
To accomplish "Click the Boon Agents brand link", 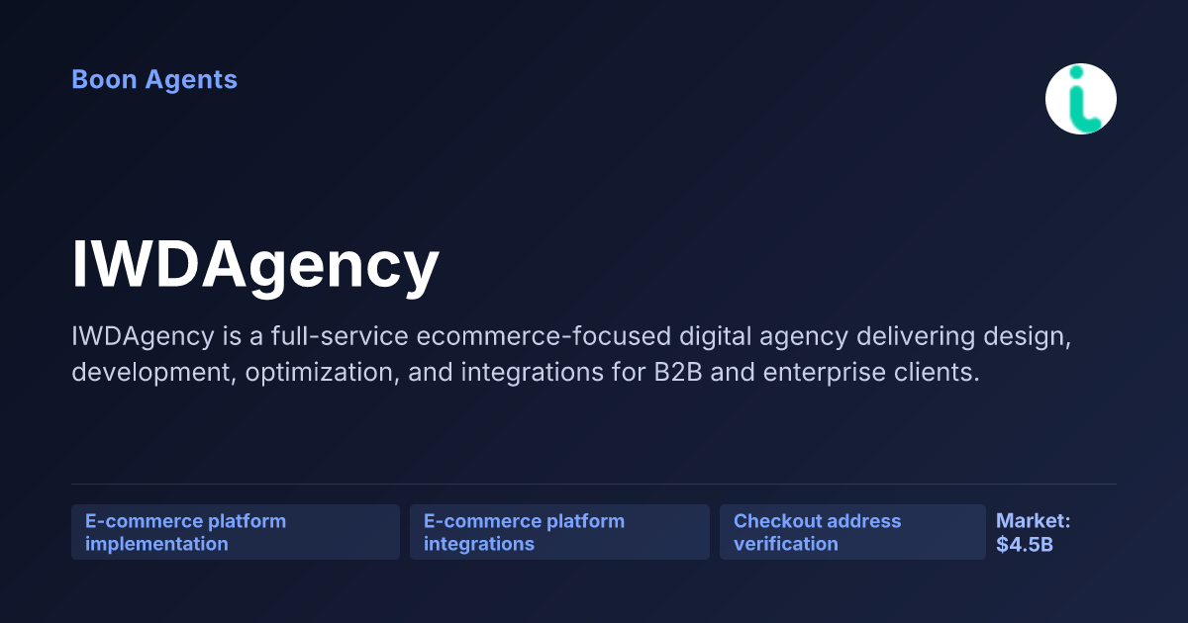I will click(x=154, y=79).
